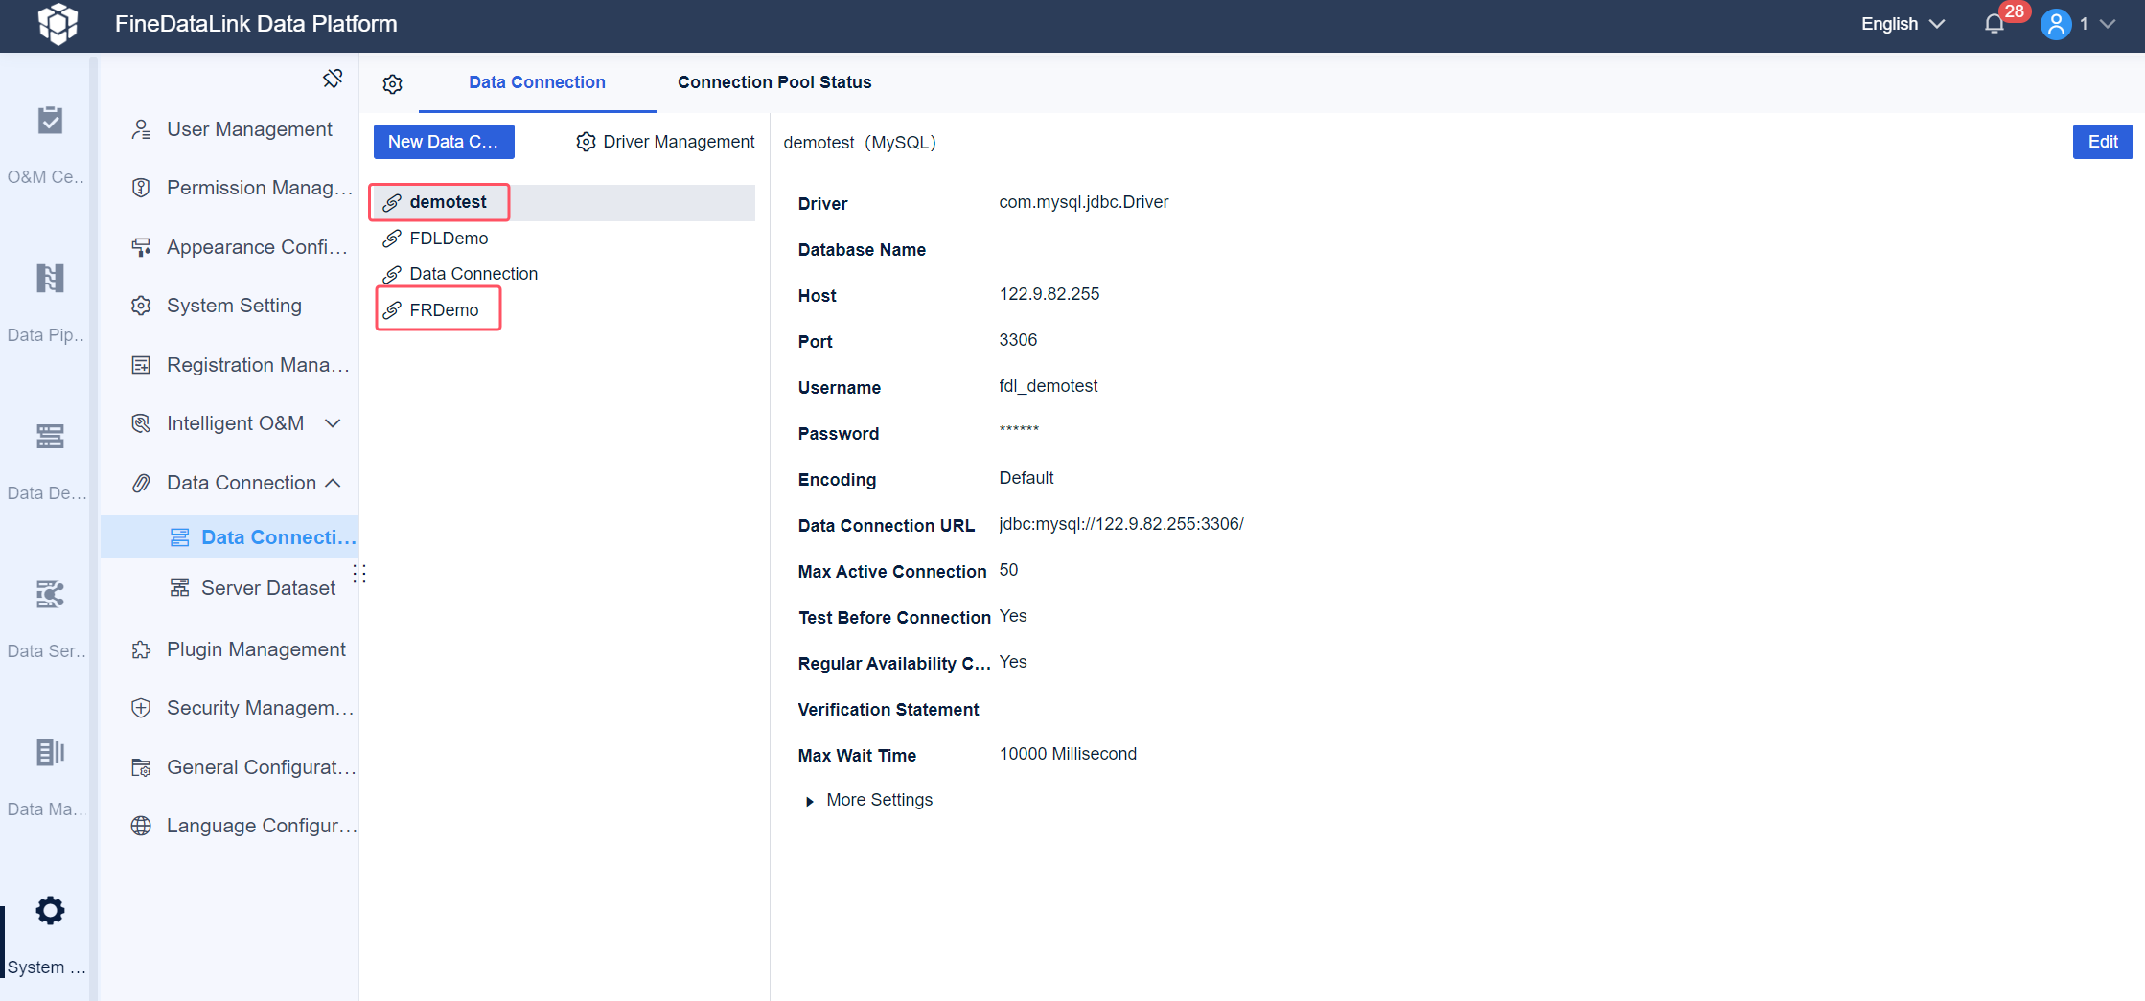2145x1001 pixels.
Task: Expand the Intelligent O&M menu chevron
Action: pyautogui.click(x=332, y=422)
